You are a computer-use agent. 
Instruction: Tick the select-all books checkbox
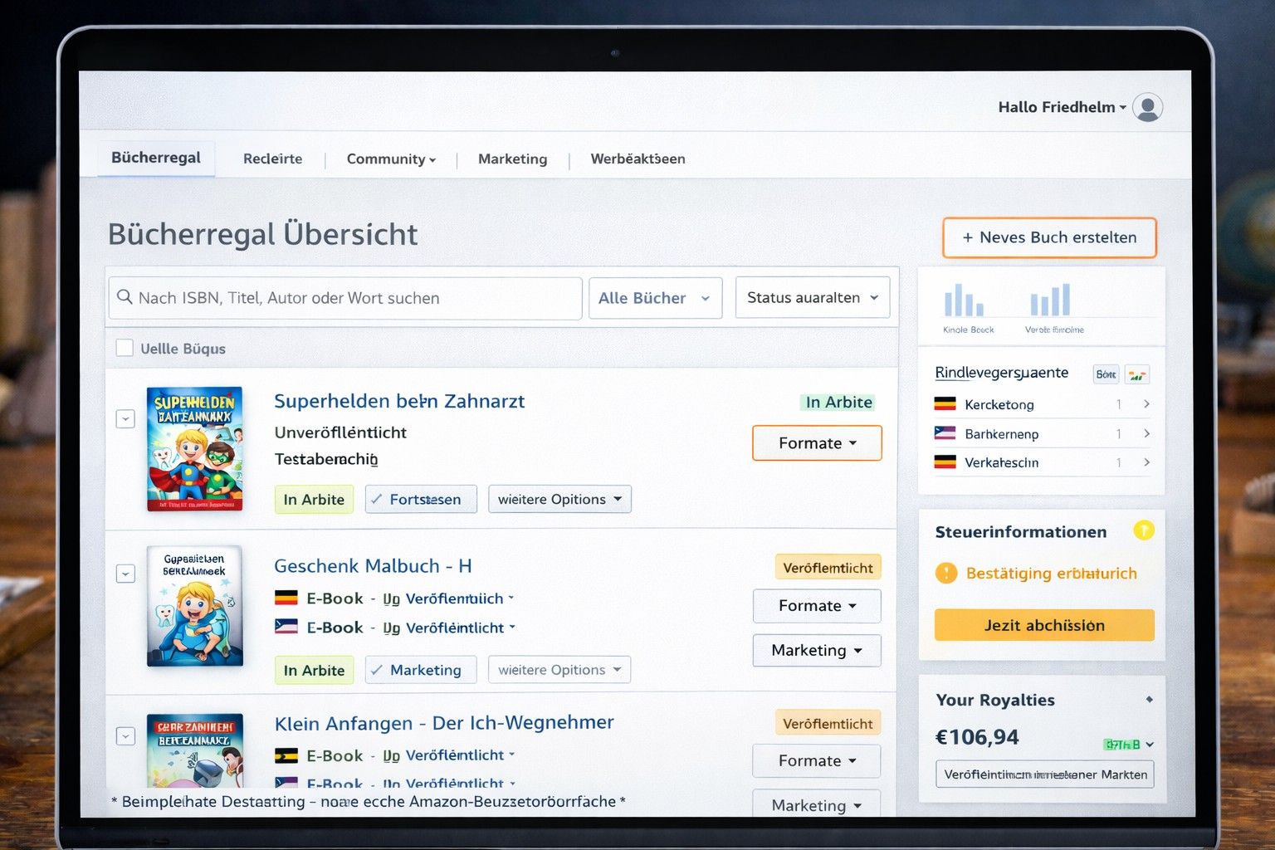(x=125, y=348)
